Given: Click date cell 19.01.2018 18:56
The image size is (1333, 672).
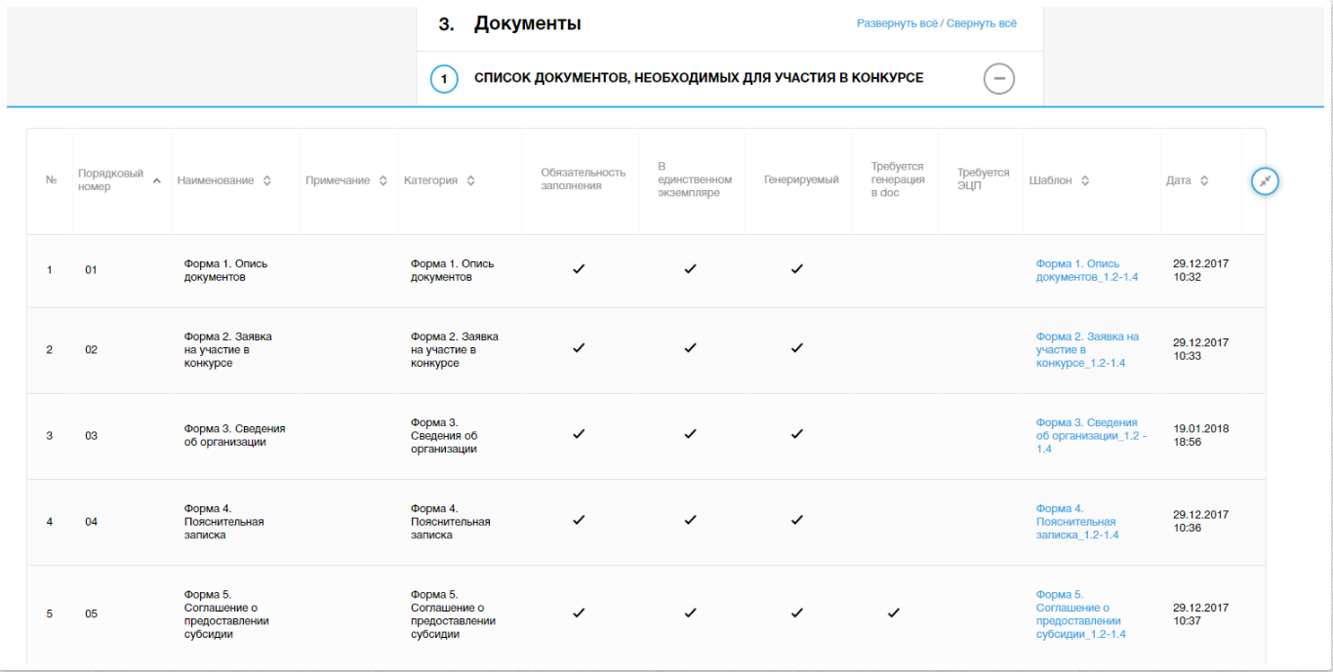Looking at the screenshot, I should tap(1200, 435).
